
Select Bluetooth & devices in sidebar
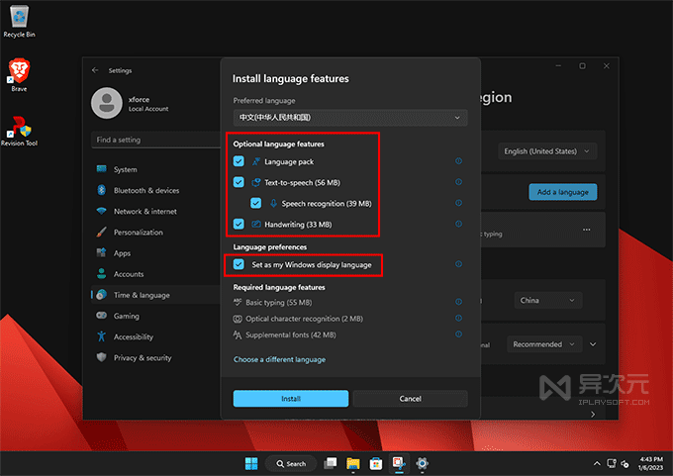pos(145,190)
